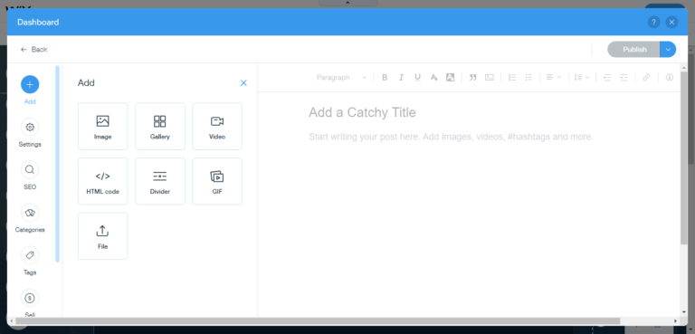
Task: Apply blockquote formatting
Action: [x=473, y=77]
